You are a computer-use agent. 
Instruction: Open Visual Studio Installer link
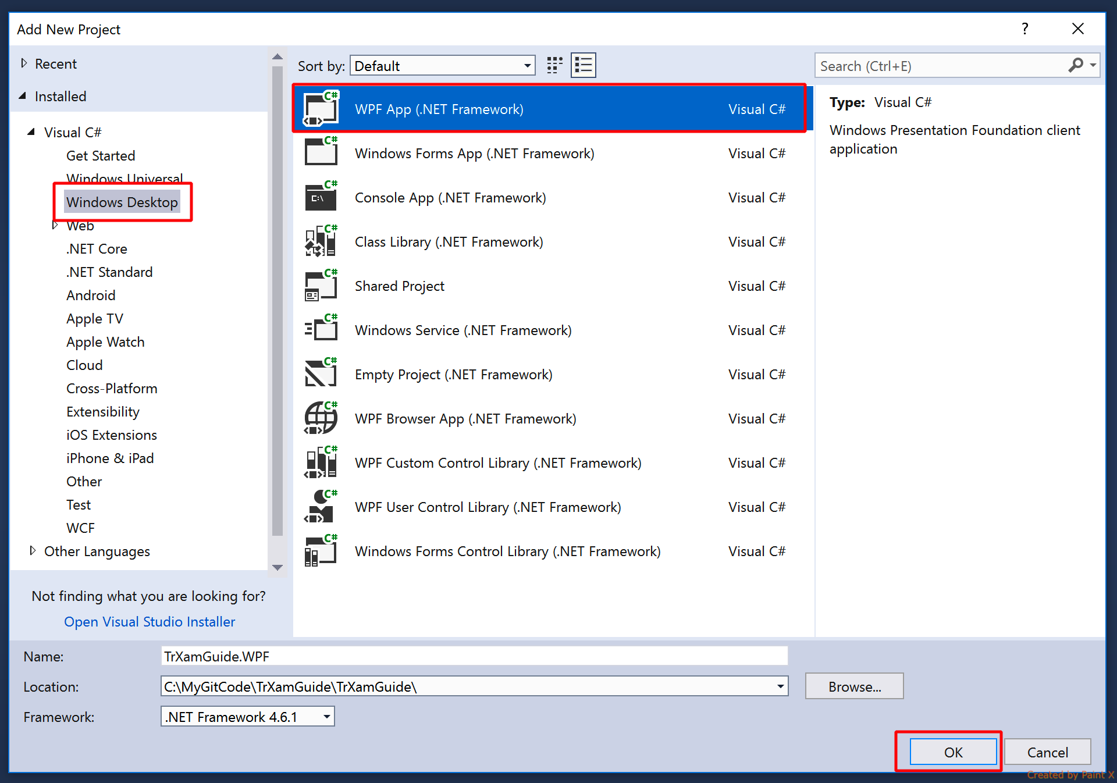[150, 621]
